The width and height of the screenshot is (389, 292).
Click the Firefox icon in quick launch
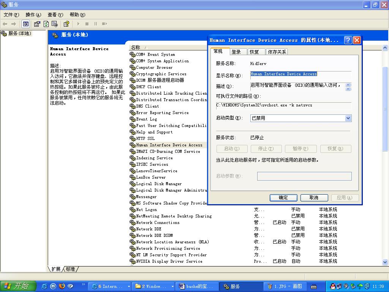pos(62,286)
